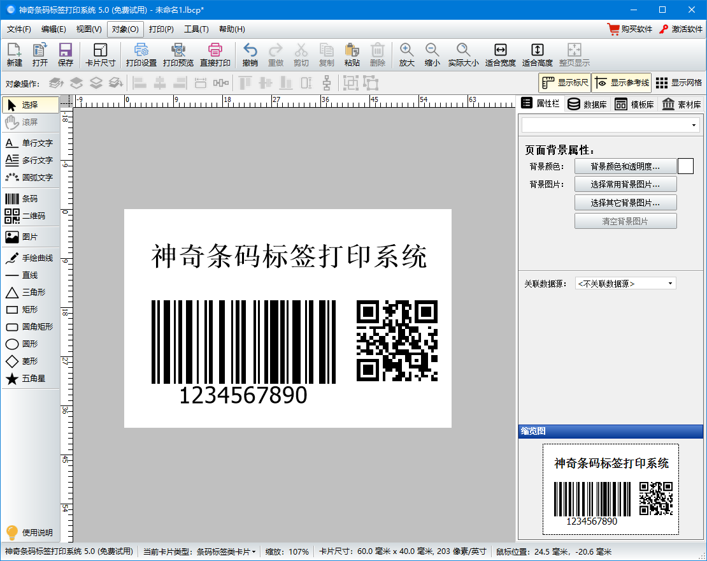This screenshot has width=707, height=561.
Task: Paste with the 粘贴 toolbar icon
Action: tap(352, 55)
